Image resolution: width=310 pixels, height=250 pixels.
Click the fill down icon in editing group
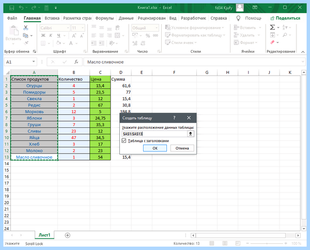272,35
